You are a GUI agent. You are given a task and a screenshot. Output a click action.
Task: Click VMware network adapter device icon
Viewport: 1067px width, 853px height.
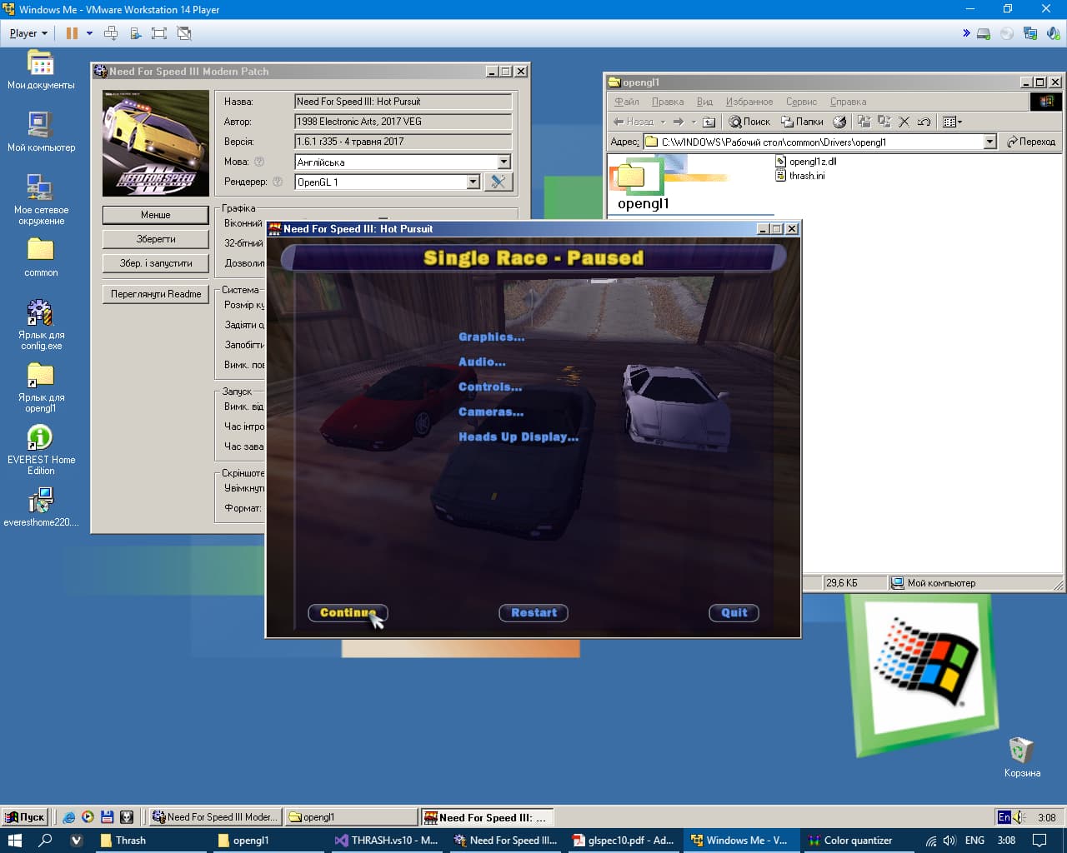coord(1030,33)
